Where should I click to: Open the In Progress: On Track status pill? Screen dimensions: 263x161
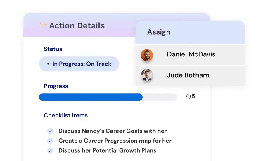pyautogui.click(x=79, y=64)
